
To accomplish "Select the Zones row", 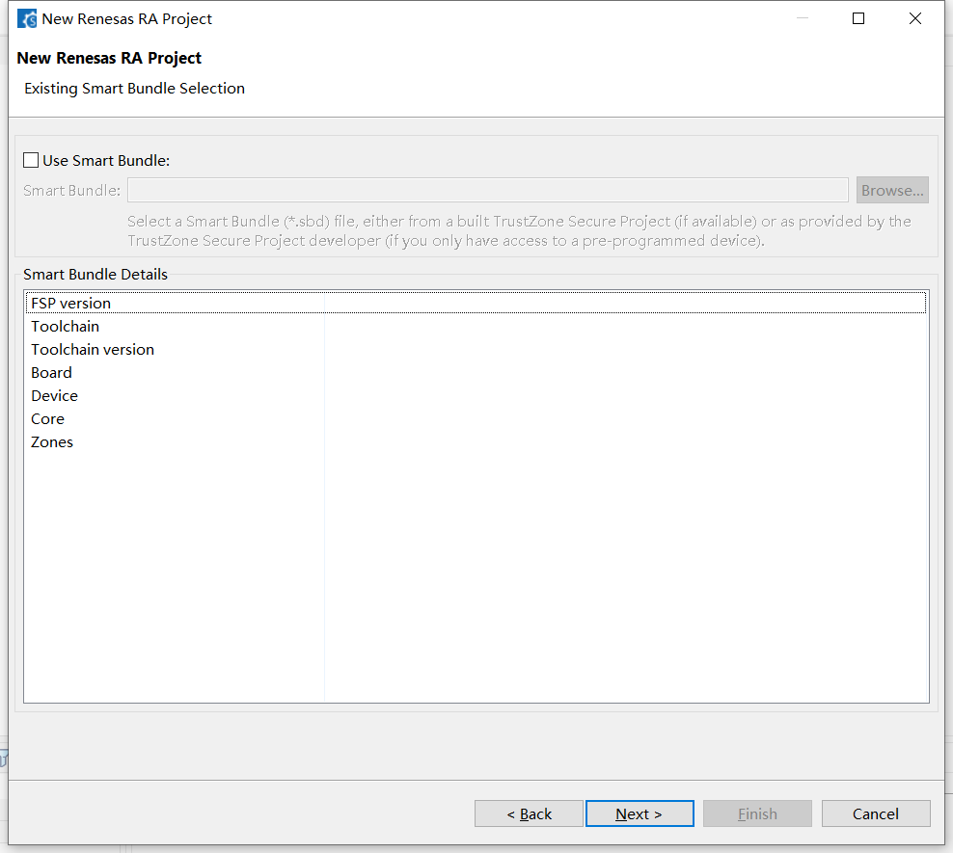I will [476, 442].
